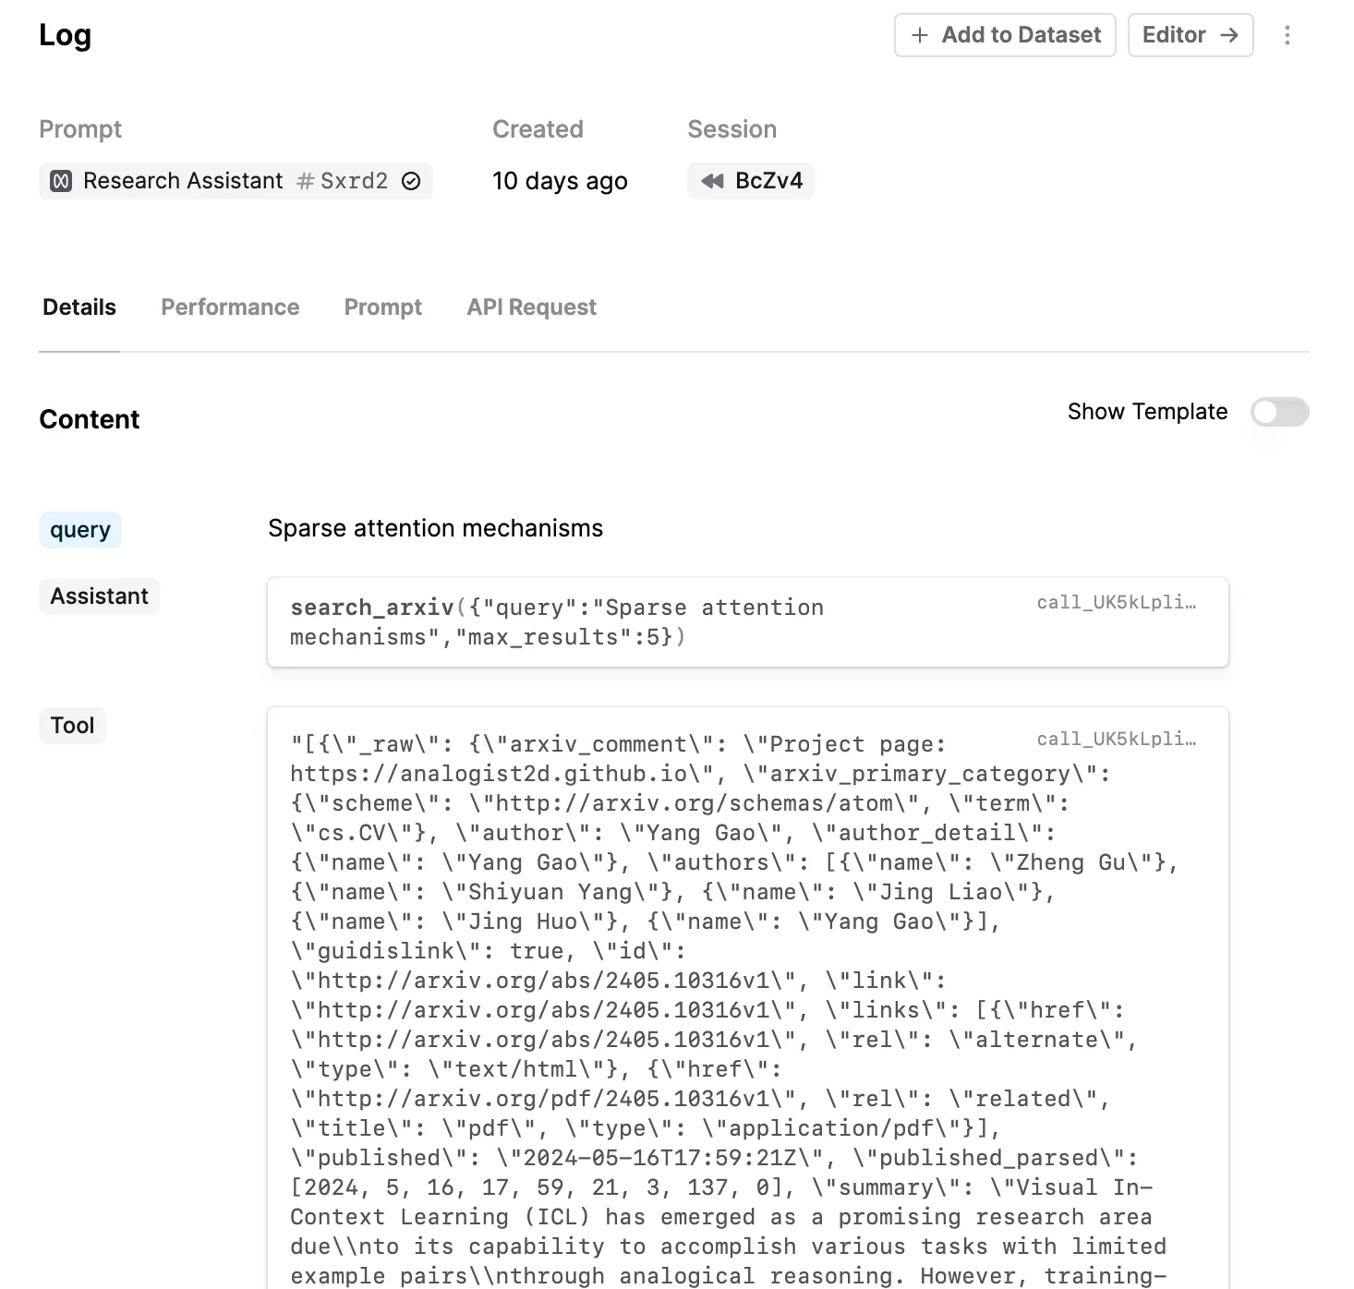Click the Show Template label text
Viewport: 1354px width, 1289px height.
point(1147,412)
